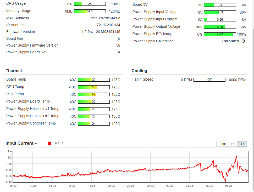
Task: Click the Power Supply Output Voltage bar
Action: (220, 27)
